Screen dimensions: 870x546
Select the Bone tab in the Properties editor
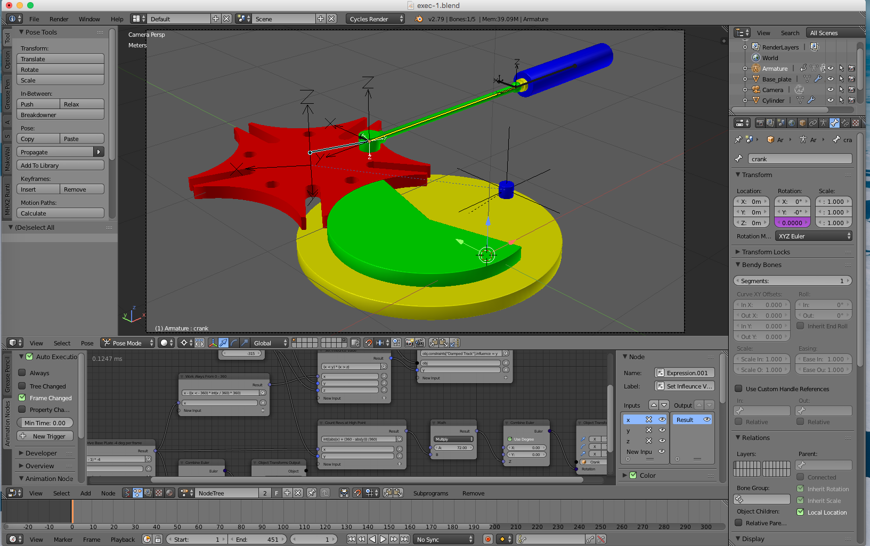pos(834,122)
